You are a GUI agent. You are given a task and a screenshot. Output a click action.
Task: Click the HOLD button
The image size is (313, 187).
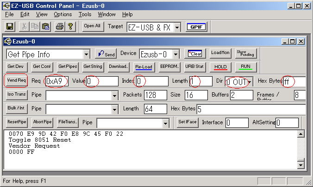220,67
